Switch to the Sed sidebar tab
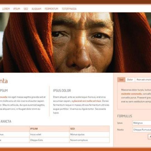The height and width of the screenshot is (151, 151). [x=121, y=80]
